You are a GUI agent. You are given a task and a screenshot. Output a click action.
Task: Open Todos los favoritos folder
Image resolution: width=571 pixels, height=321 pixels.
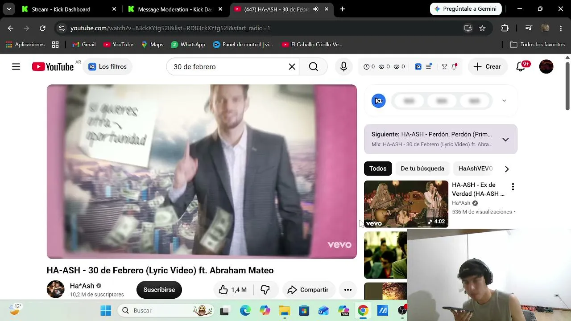(x=538, y=45)
